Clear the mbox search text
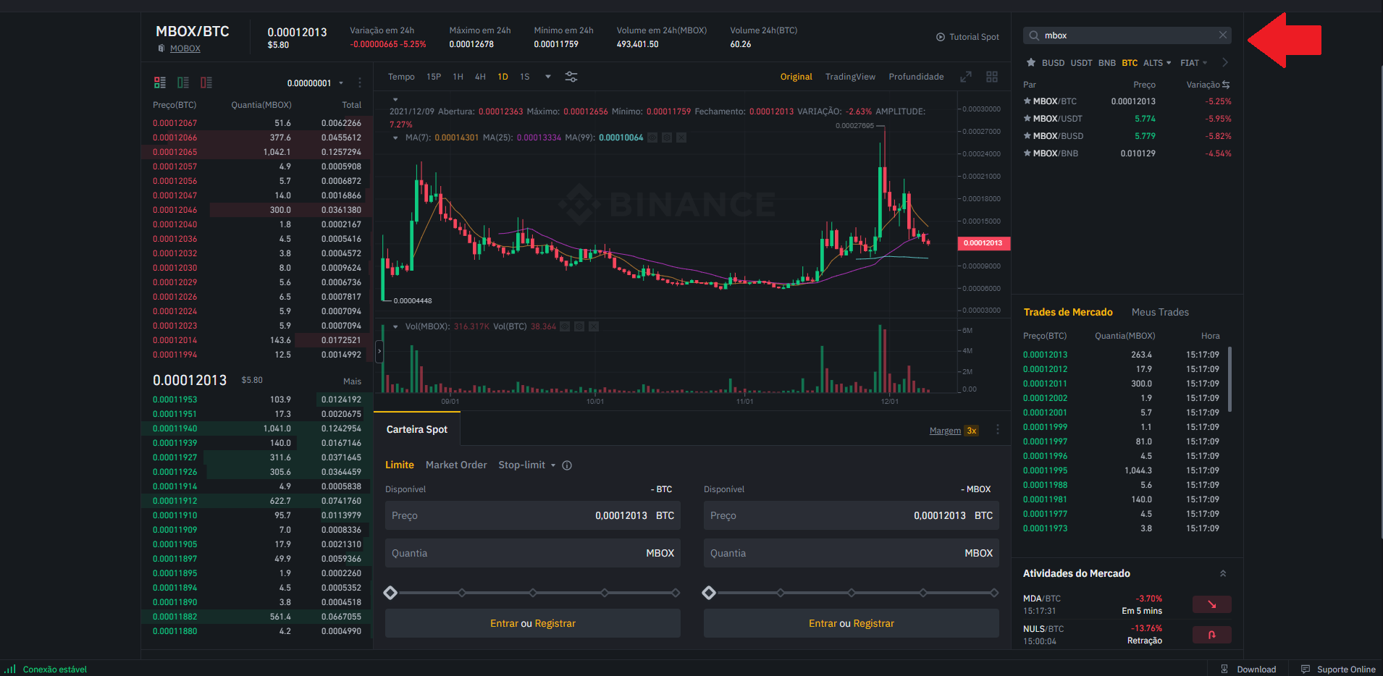Screen dimensions: 1383x676 (1223, 35)
